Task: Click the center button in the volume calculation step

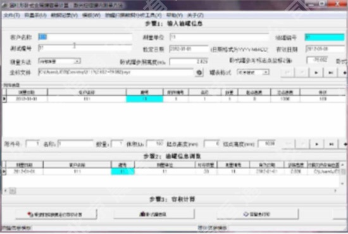Action: pos(154,214)
